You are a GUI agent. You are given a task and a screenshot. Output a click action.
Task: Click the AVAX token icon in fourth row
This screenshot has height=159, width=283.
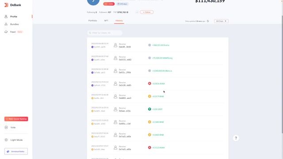point(149,83)
